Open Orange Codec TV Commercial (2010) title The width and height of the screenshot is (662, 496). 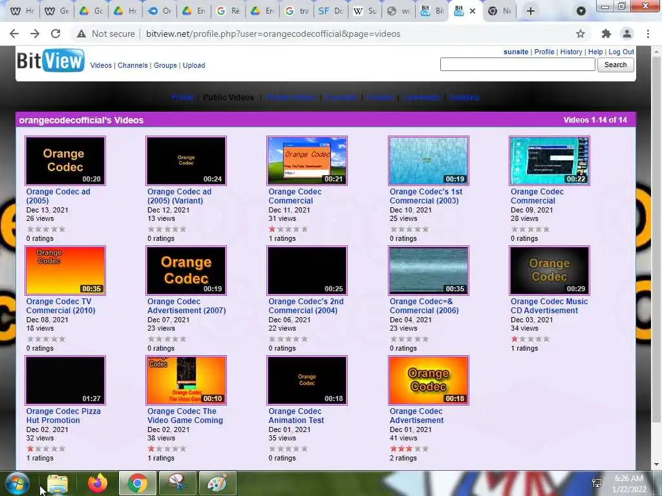pyautogui.click(x=60, y=305)
